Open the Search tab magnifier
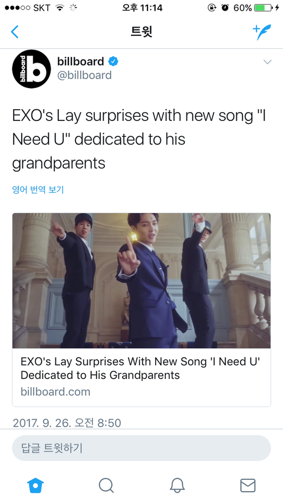The image size is (283, 504). [x=106, y=485]
